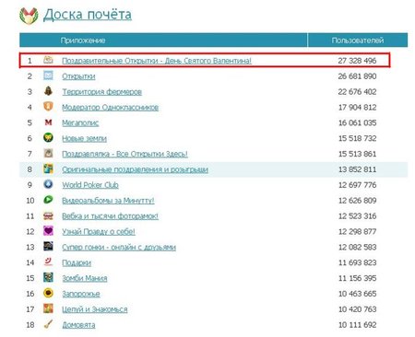Open Супер гонки - онлайн с друзьями link
The width and height of the screenshot is (415, 337).
119,247
